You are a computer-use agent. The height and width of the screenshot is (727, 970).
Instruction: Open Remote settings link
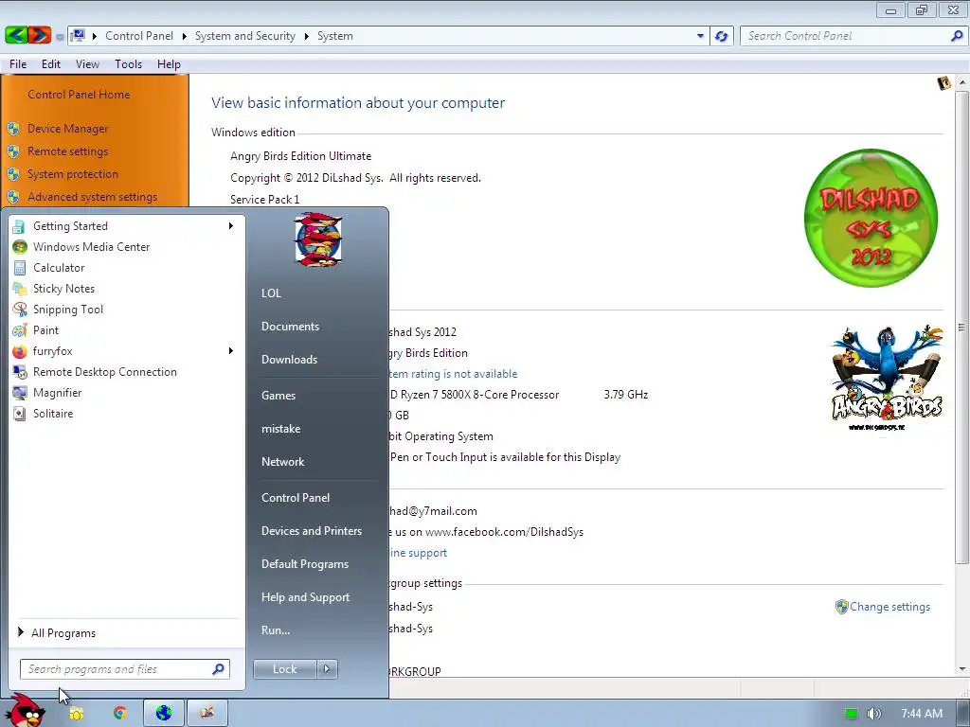67,151
